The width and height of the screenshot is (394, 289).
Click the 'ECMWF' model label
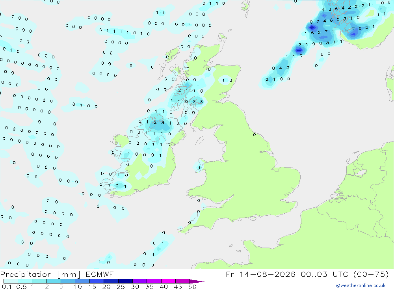pyautogui.click(x=100, y=274)
